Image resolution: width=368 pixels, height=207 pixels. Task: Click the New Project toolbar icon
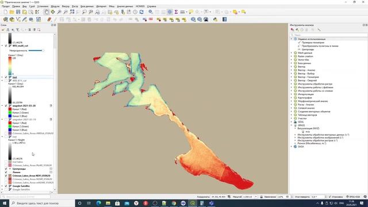(x=5, y=12)
